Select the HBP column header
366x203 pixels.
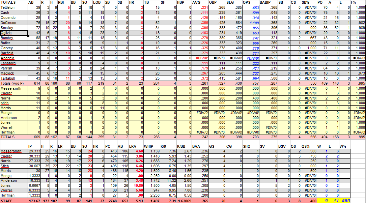click(184, 3)
